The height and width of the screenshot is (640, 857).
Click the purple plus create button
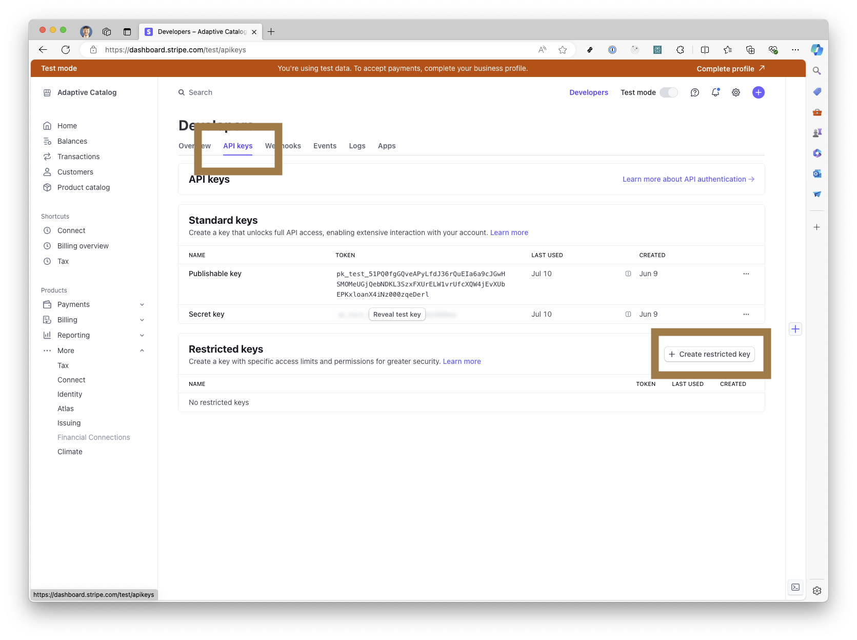tap(759, 92)
